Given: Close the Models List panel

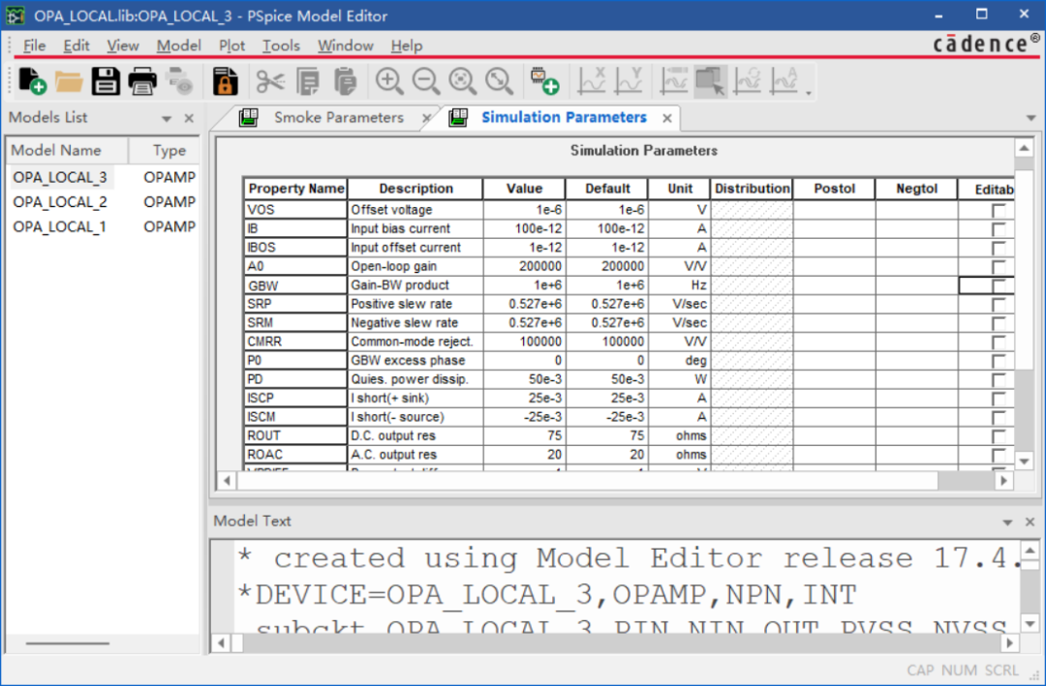Looking at the screenshot, I should 189,118.
